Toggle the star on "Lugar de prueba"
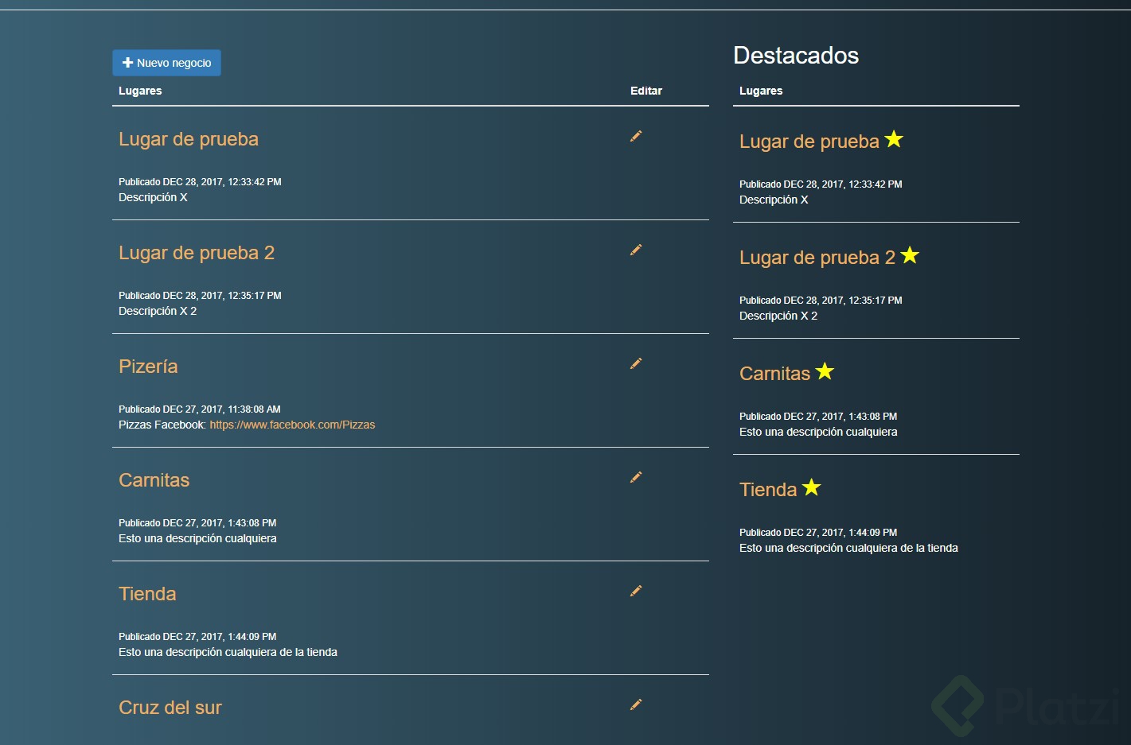The height and width of the screenshot is (745, 1131). 895,139
